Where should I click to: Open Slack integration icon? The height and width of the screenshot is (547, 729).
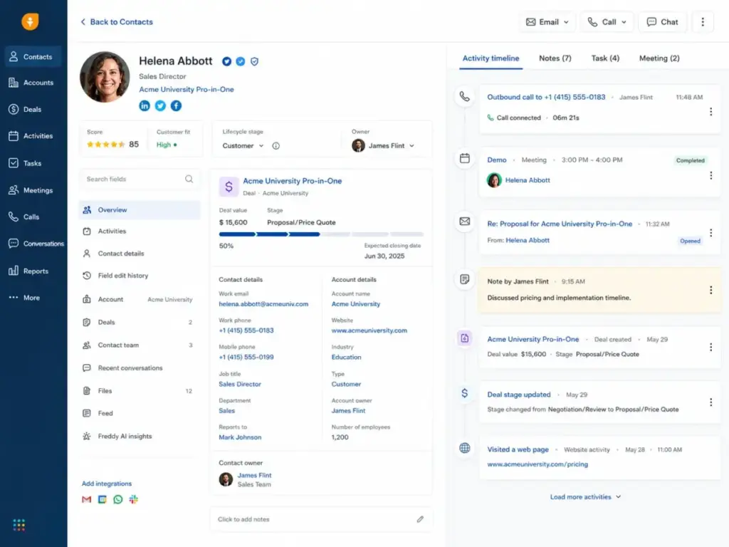point(133,499)
